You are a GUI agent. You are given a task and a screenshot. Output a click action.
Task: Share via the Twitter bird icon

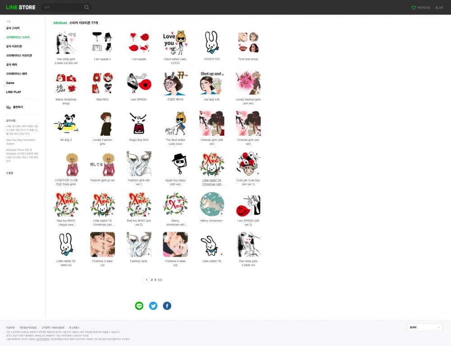[153, 306]
